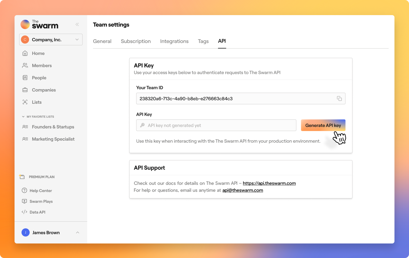Collapse the sidebar with double chevron icon
Viewport: 409px width, 258px height.
(x=77, y=24)
